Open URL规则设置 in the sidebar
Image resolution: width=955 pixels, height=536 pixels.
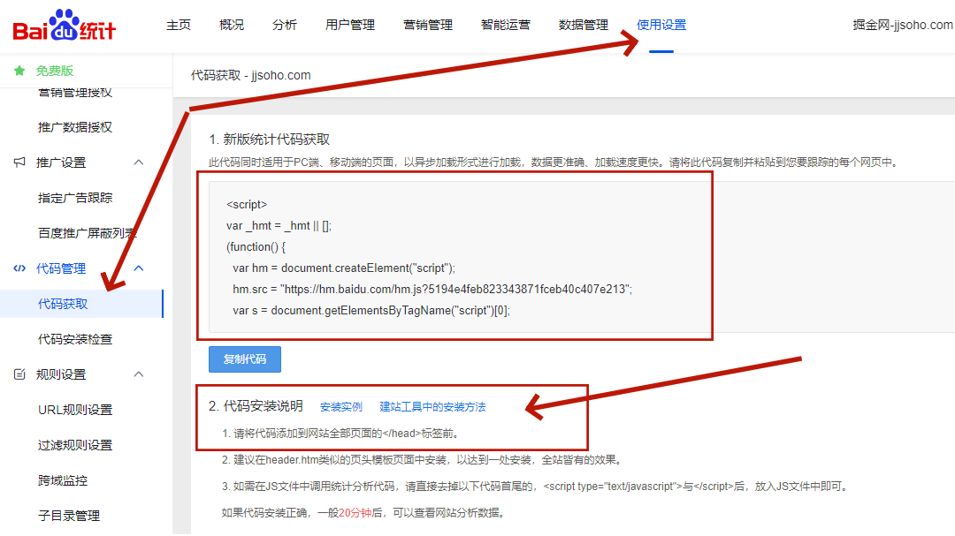[75, 410]
